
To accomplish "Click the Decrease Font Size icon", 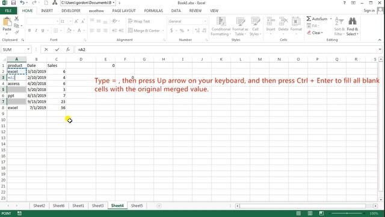I will (x=83, y=22).
